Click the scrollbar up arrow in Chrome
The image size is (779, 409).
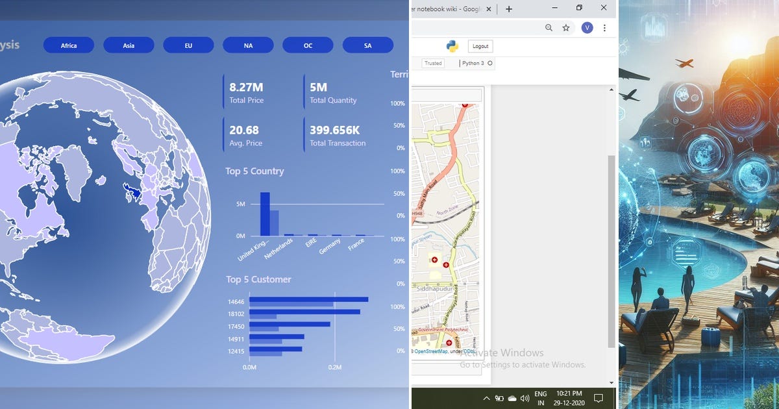(x=611, y=89)
